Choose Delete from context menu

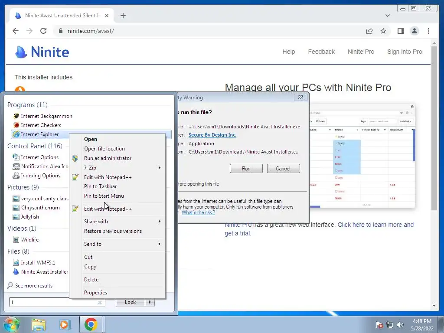tap(117, 280)
